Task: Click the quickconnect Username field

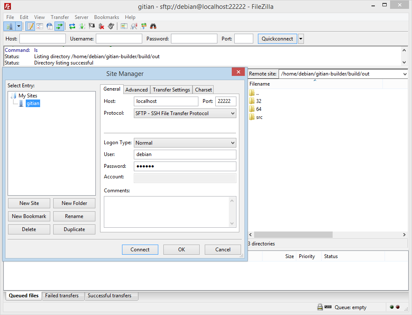Action: pyautogui.click(x=119, y=39)
